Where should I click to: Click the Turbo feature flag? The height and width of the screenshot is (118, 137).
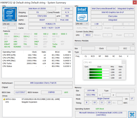[55, 44]
